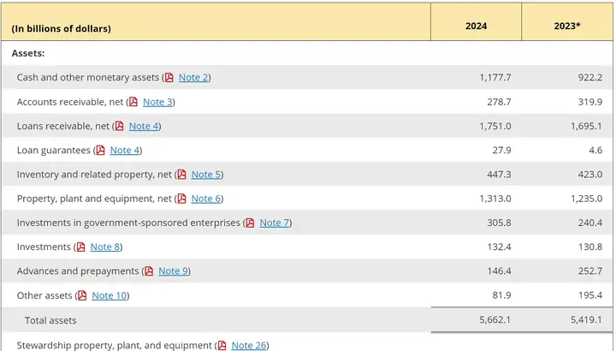
Task: Open the Note 2 link
Action: 193,77
